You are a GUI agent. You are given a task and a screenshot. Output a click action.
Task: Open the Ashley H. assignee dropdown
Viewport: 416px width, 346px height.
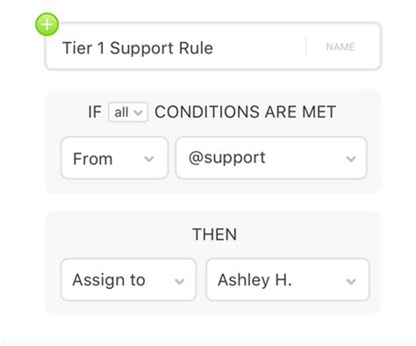coord(288,280)
